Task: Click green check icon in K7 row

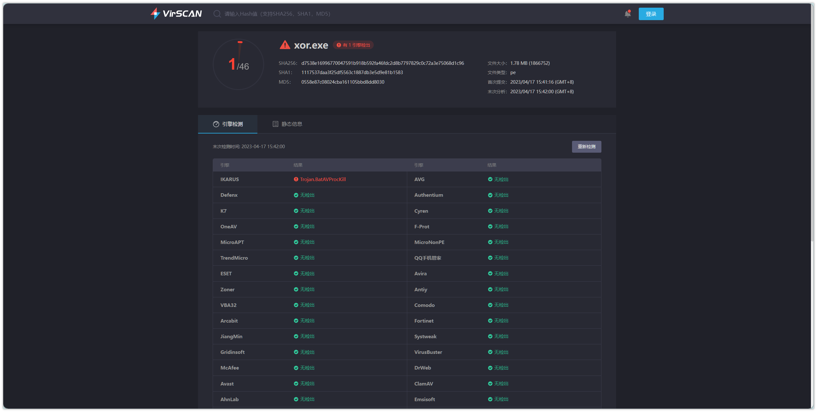Action: point(296,211)
